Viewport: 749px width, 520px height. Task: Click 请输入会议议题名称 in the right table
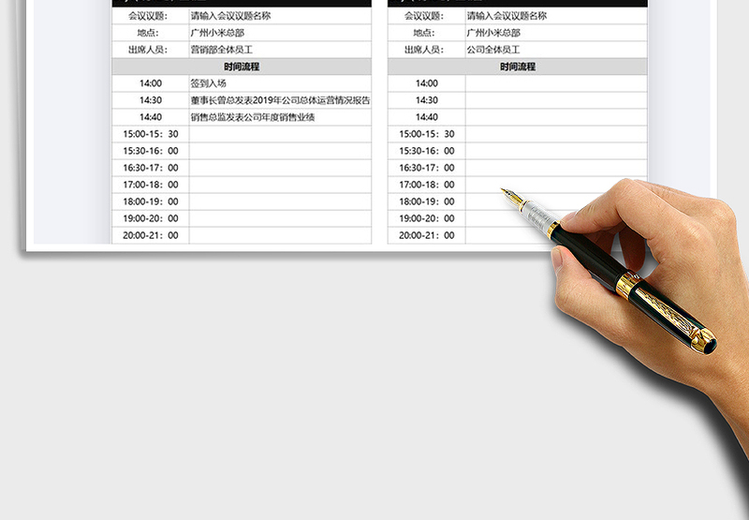tap(507, 16)
